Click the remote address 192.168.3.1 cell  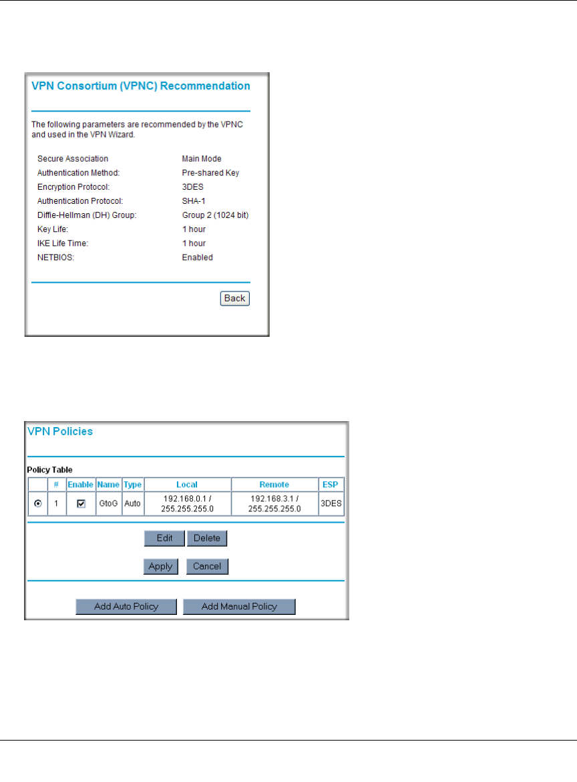click(274, 504)
